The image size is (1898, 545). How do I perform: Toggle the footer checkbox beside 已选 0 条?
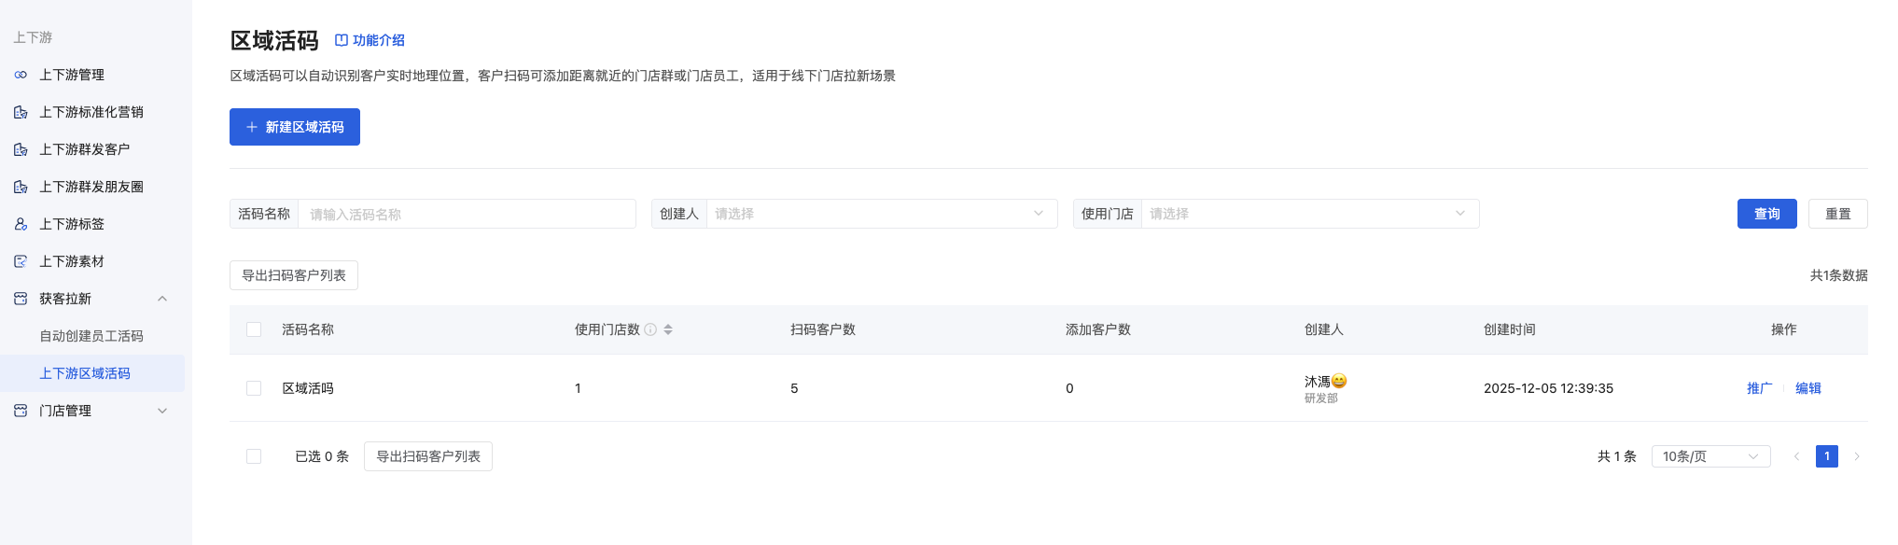click(254, 456)
